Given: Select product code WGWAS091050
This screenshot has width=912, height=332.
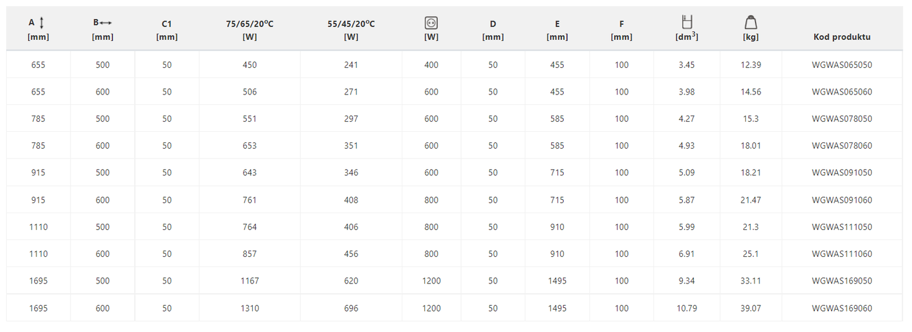Looking at the screenshot, I should click(x=842, y=173).
